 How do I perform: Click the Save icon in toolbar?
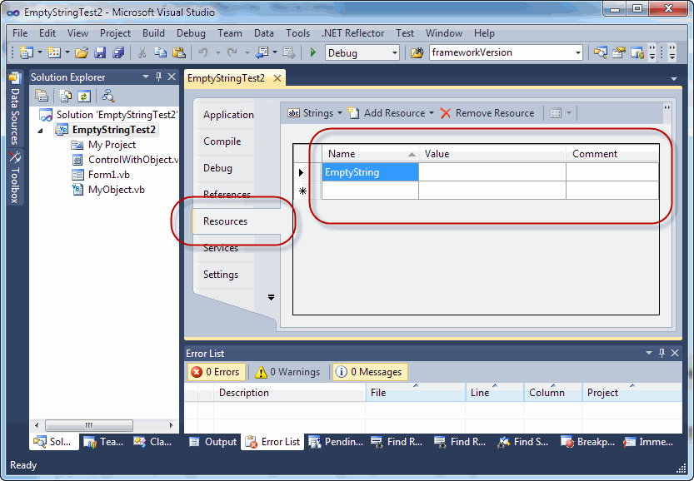pyautogui.click(x=100, y=52)
